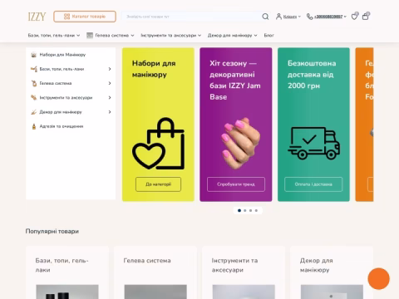This screenshot has height=299, width=399.
Task: Open the wishlist heart icon
Action: pyautogui.click(x=354, y=17)
